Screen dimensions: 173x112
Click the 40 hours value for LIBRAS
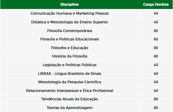click(x=156, y=73)
